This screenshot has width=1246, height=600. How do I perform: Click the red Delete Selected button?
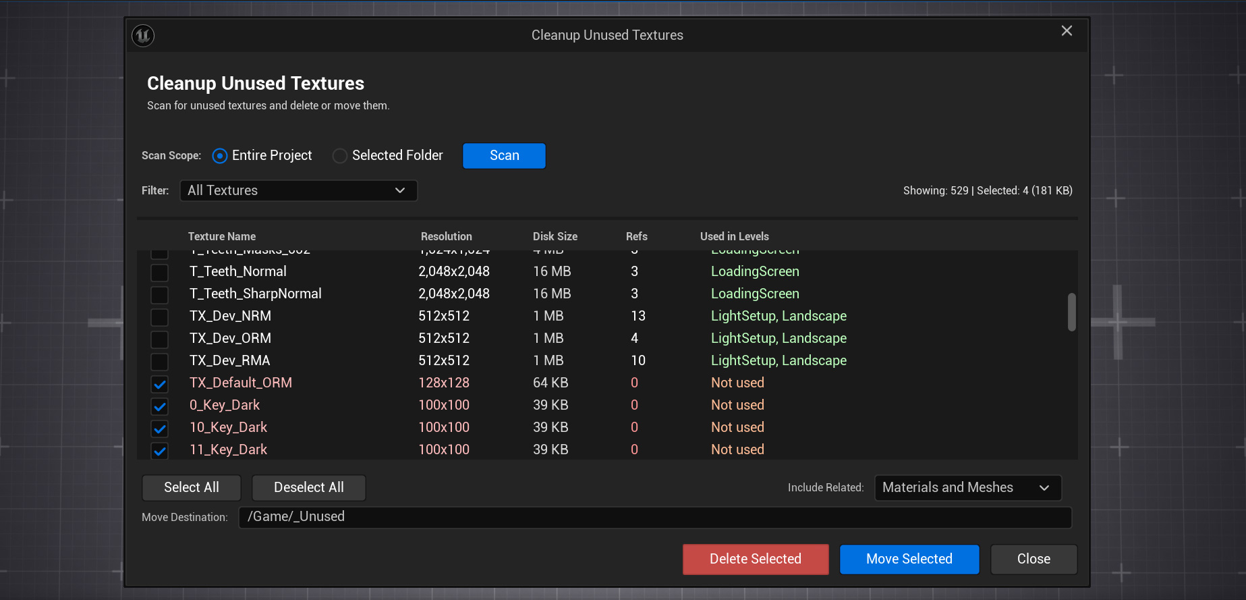tap(756, 560)
